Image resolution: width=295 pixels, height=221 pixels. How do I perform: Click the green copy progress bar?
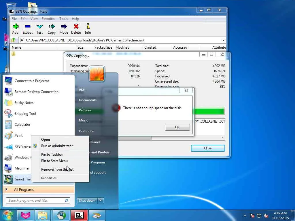point(209,111)
